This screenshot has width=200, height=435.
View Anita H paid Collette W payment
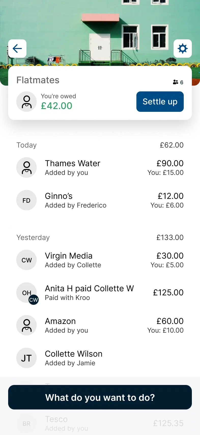click(100, 293)
